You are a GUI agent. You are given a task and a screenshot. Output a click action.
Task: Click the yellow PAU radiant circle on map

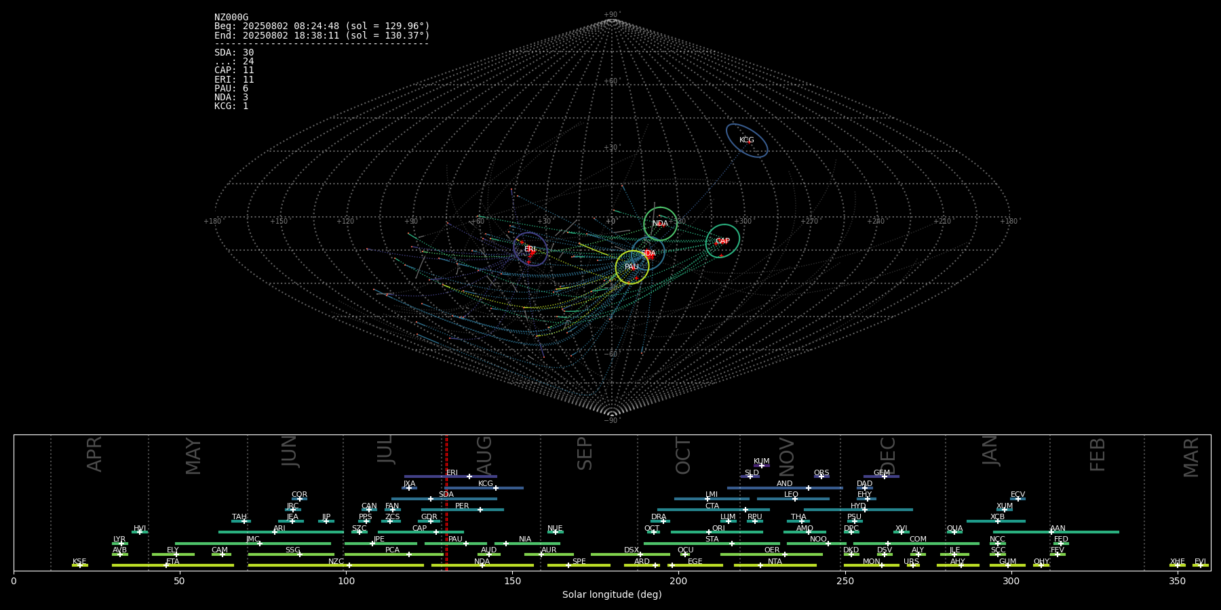(x=632, y=267)
